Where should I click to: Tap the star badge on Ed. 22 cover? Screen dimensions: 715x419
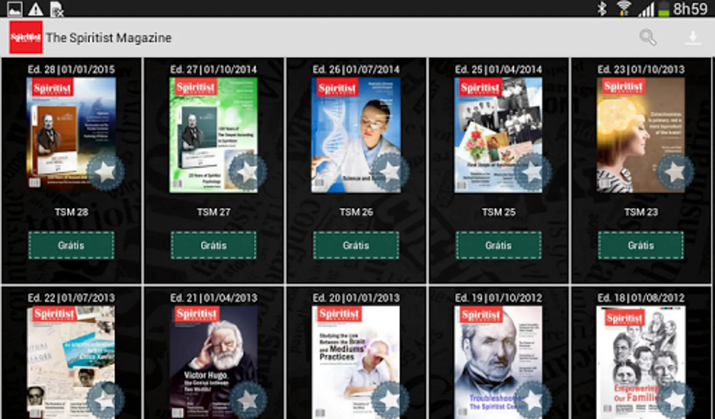(x=105, y=400)
